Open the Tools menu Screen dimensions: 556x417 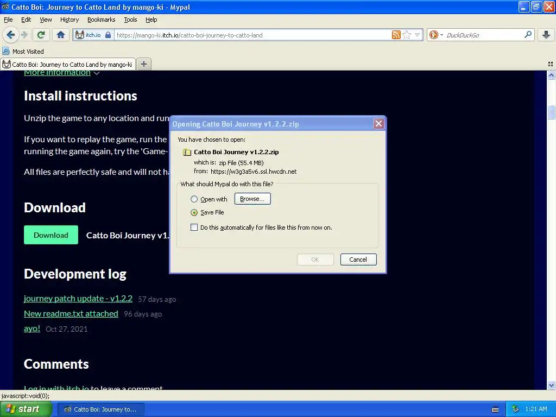tap(130, 20)
